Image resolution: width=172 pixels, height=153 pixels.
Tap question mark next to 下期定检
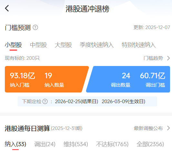(x=45, y=102)
